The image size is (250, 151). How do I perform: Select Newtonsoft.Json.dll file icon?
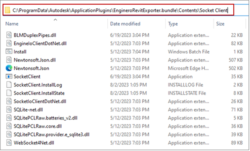pos(9,60)
